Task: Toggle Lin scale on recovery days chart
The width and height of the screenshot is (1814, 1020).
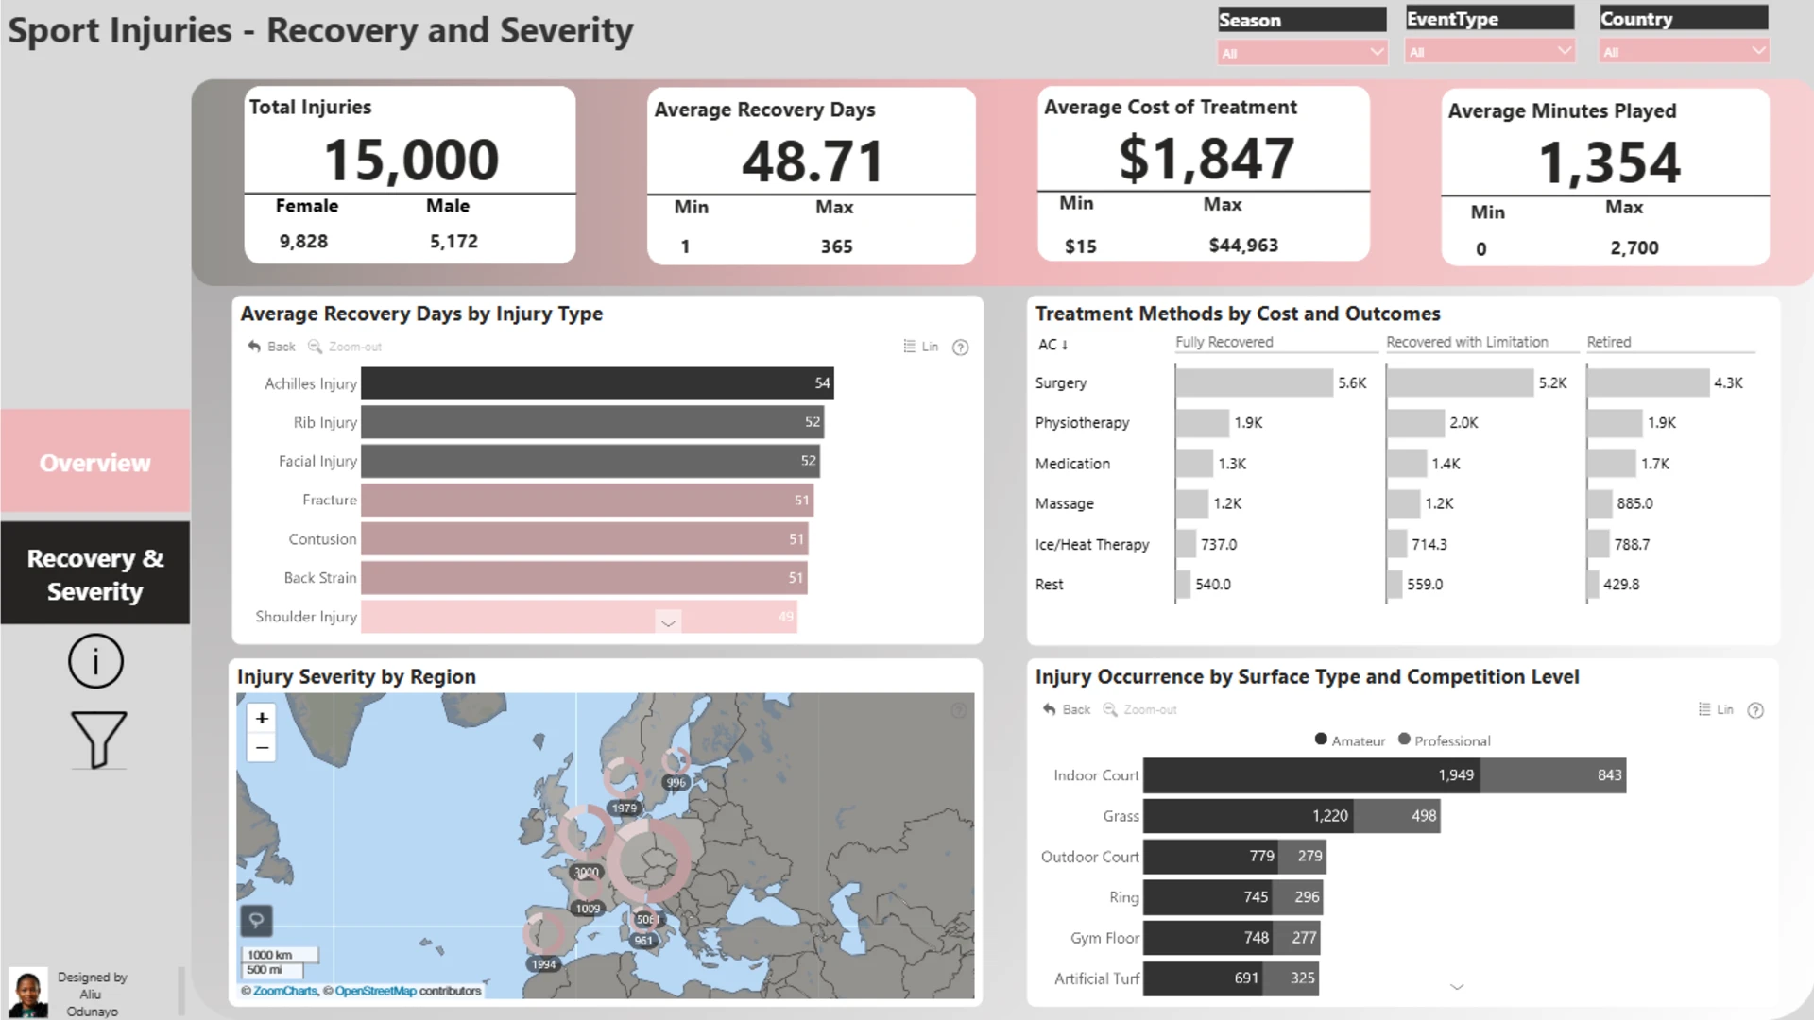Action: tap(920, 347)
